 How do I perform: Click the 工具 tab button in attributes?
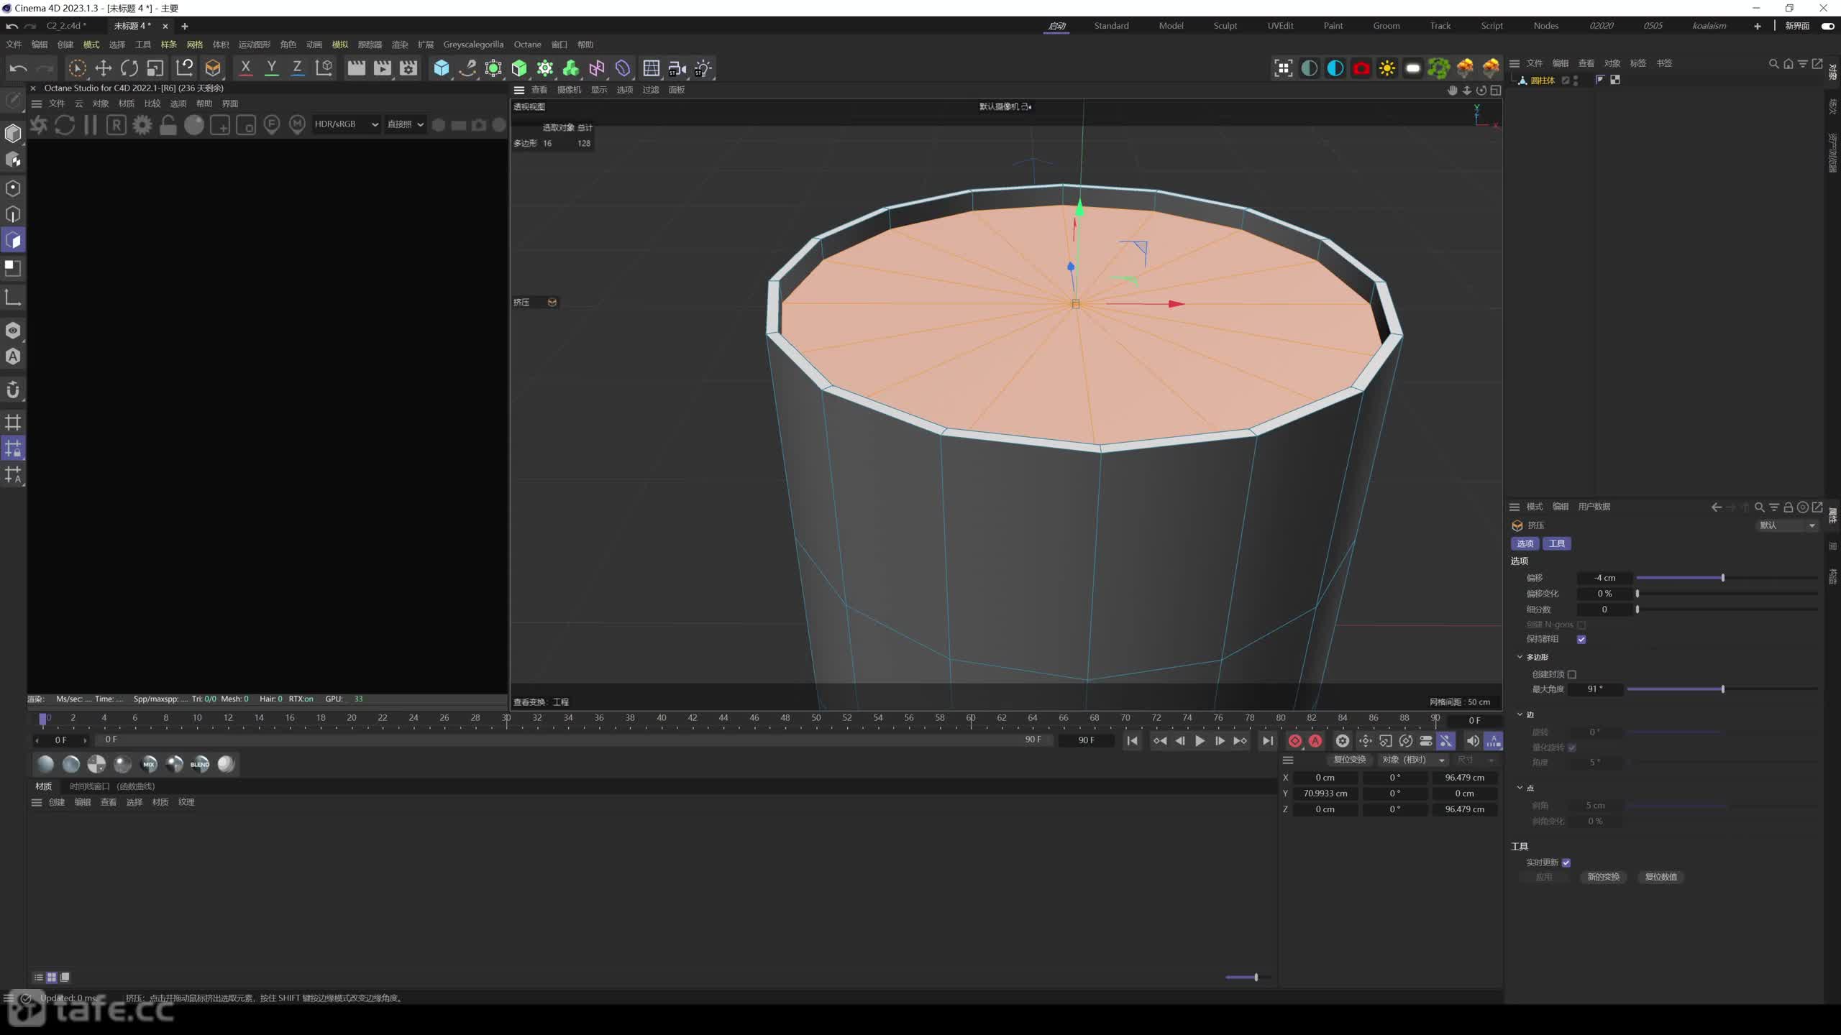(1556, 543)
